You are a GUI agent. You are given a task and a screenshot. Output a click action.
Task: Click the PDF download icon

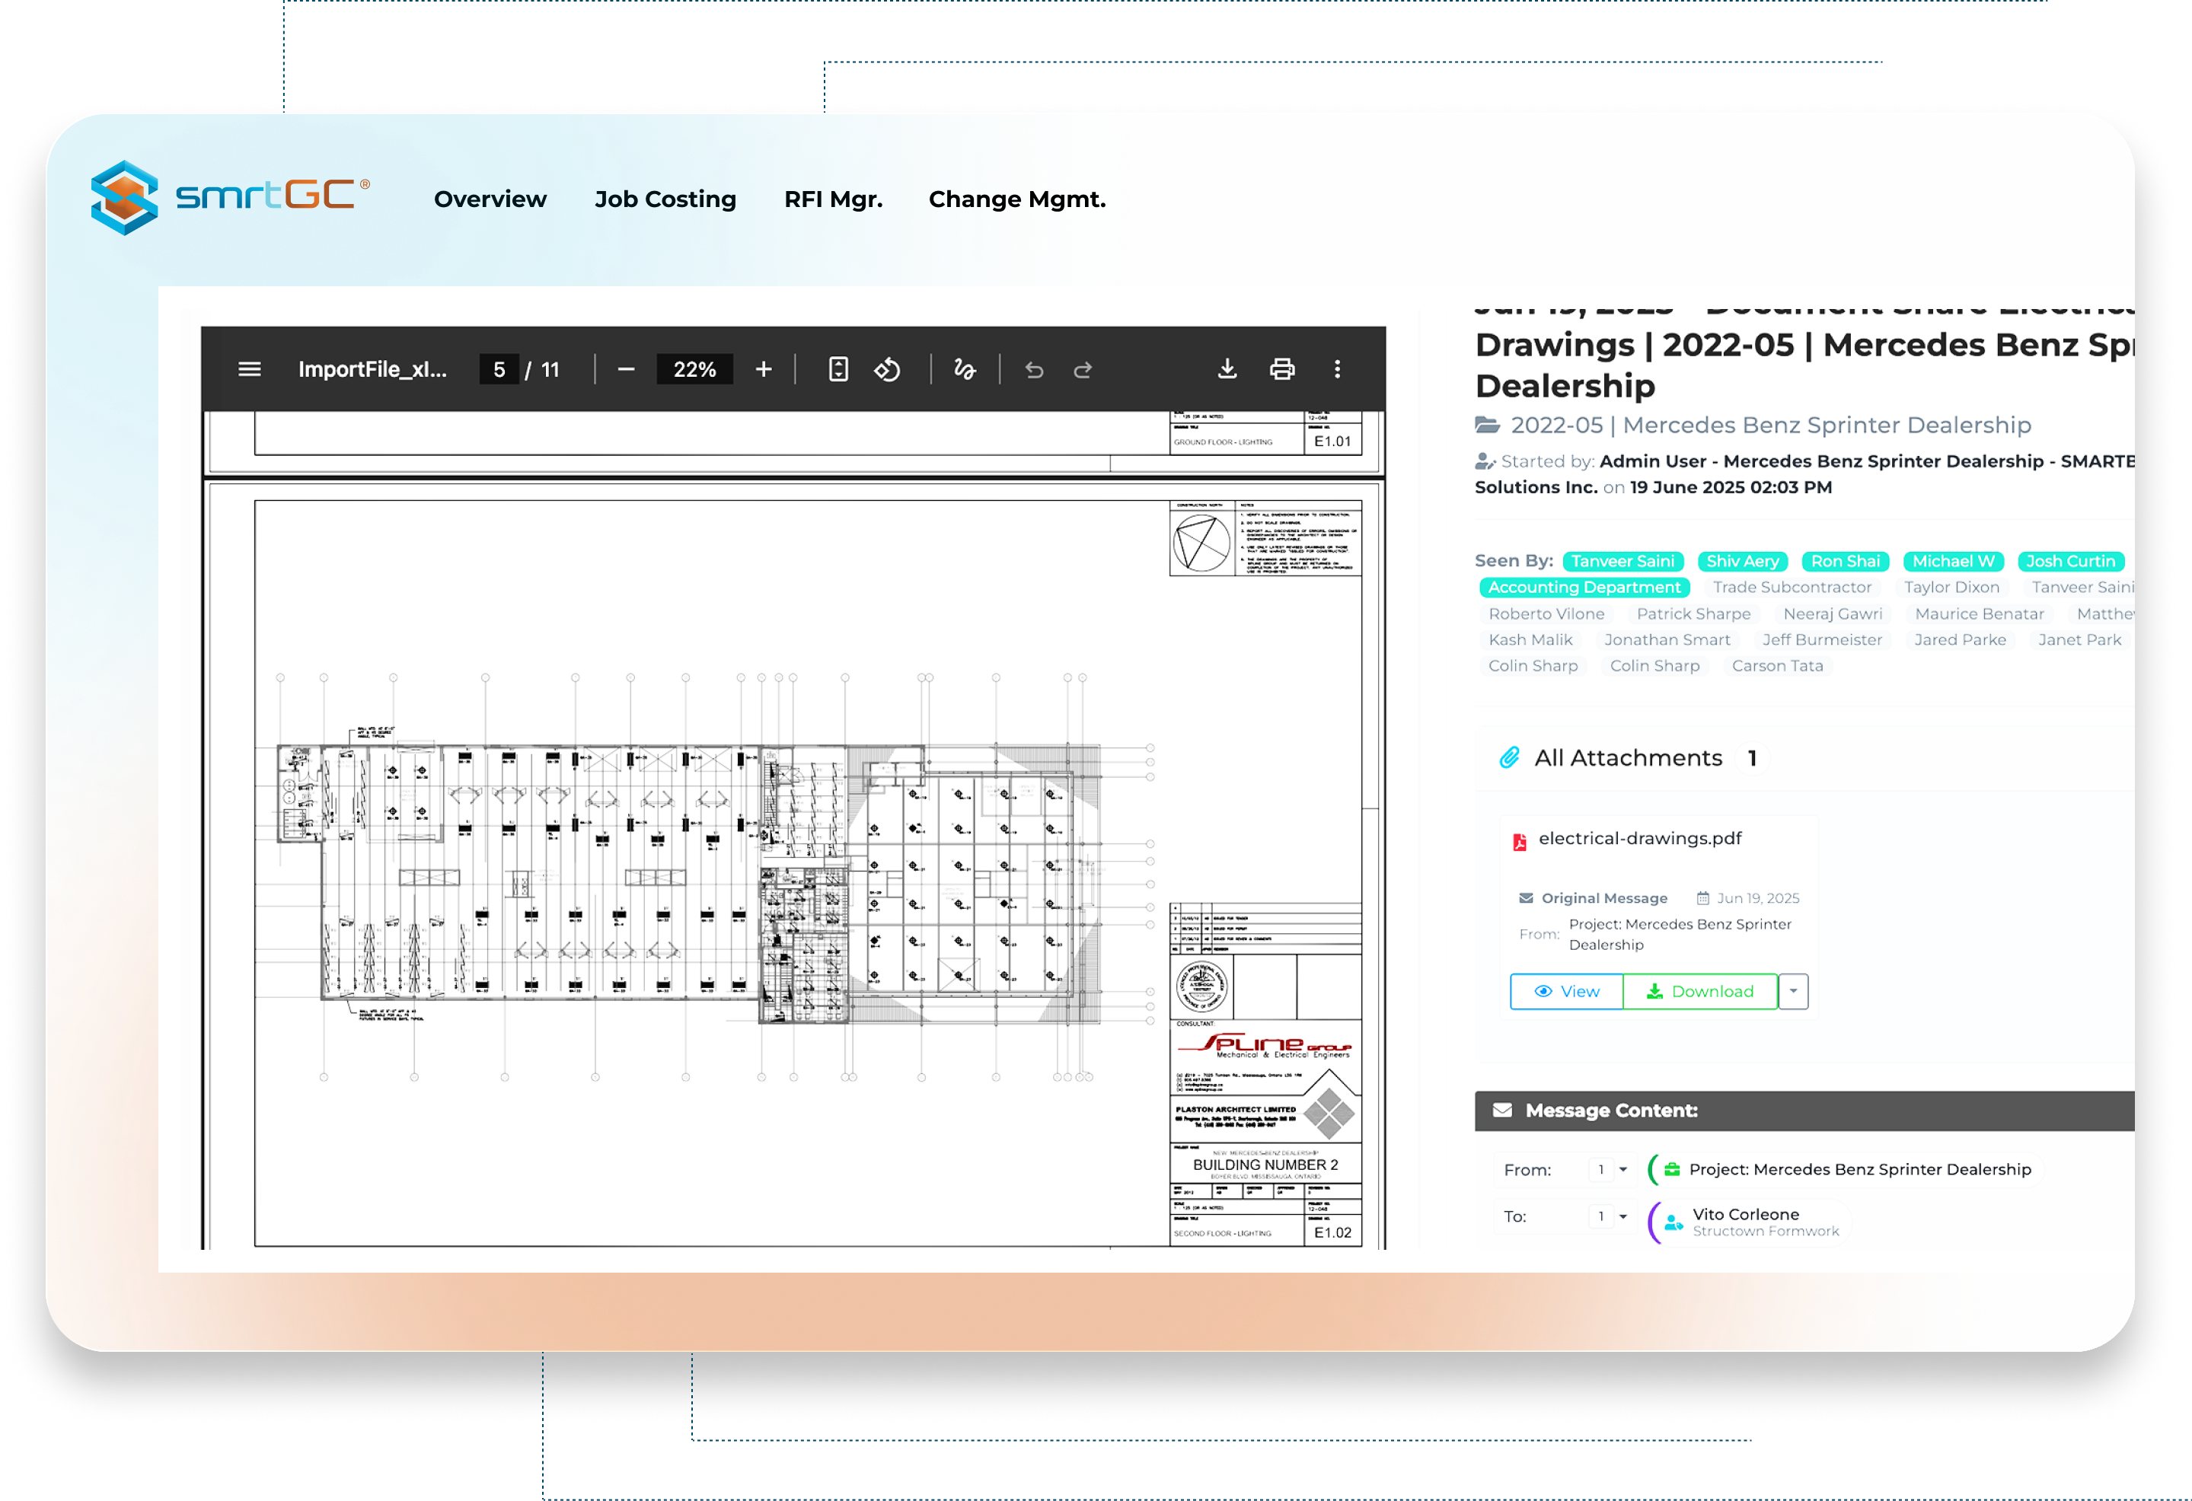click(x=1227, y=370)
